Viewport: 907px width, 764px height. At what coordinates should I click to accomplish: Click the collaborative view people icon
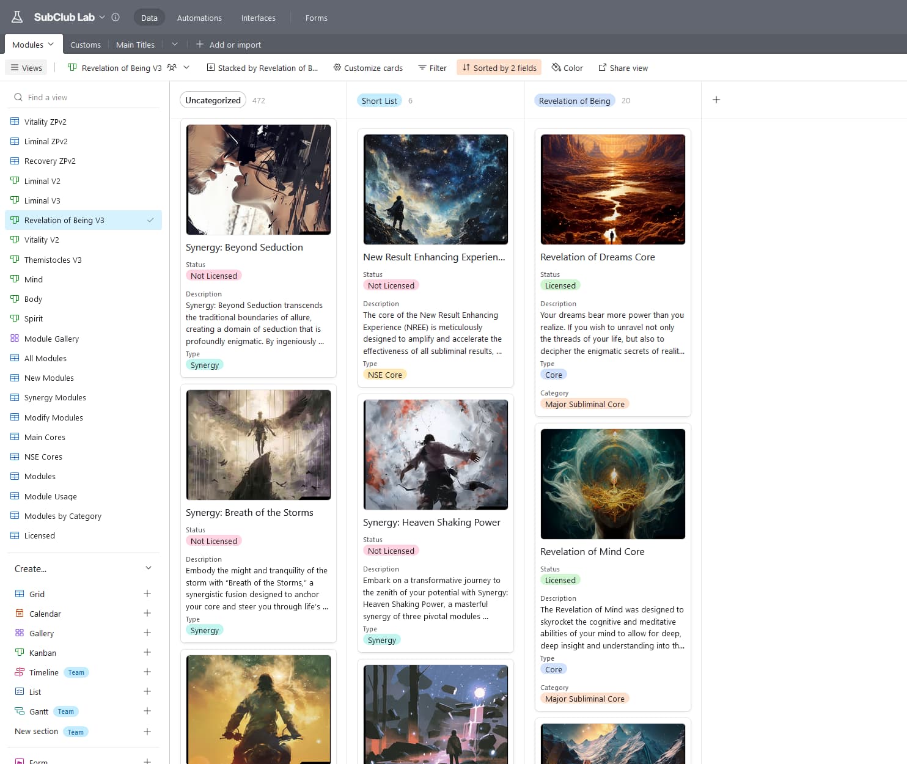click(x=172, y=67)
